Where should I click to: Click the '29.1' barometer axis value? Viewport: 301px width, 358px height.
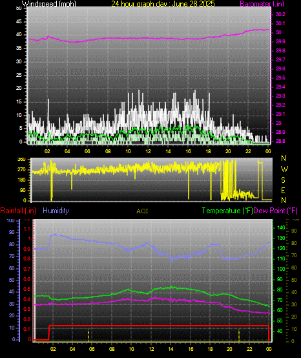click(280, 114)
